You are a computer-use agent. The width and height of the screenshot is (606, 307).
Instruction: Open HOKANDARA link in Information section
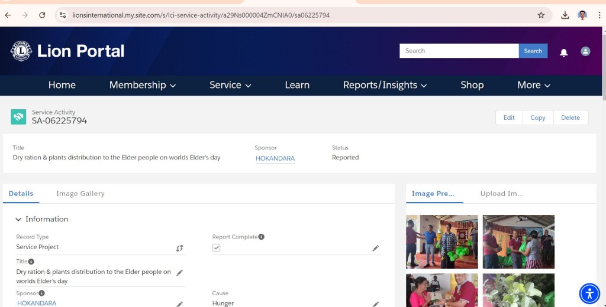(37, 303)
